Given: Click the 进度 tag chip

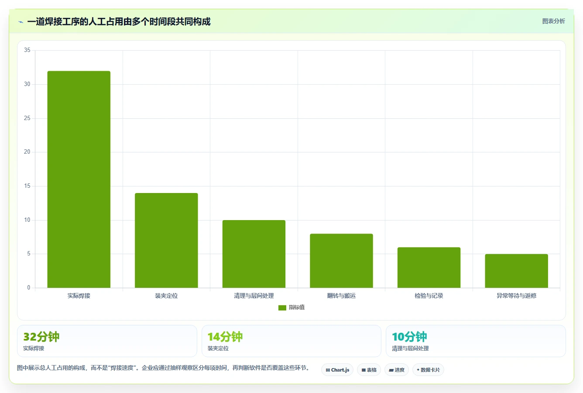Looking at the screenshot, I should pos(397,370).
